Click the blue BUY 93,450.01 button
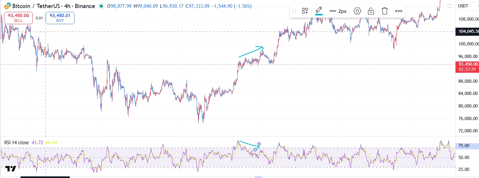The height and width of the screenshot is (178, 479). [60, 18]
